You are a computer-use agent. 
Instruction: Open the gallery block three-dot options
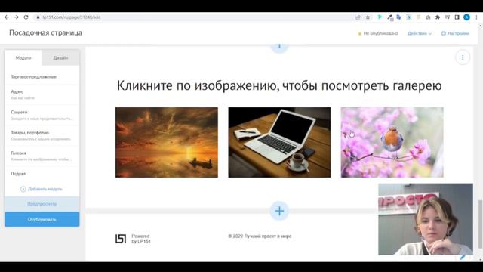pyautogui.click(x=463, y=57)
